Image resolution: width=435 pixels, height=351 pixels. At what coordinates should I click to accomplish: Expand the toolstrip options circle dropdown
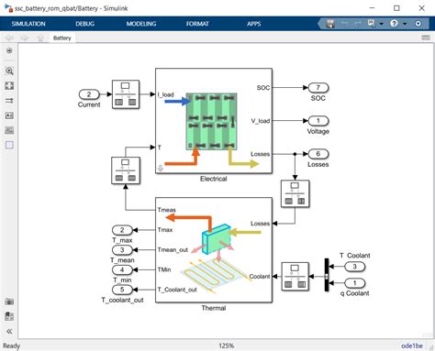point(418,24)
